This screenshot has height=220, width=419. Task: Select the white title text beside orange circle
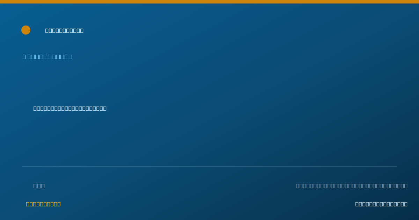[64, 30]
